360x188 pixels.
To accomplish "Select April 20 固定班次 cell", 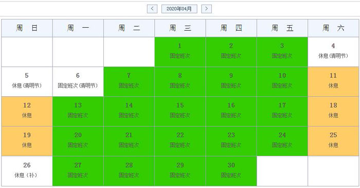I will click(78, 141).
